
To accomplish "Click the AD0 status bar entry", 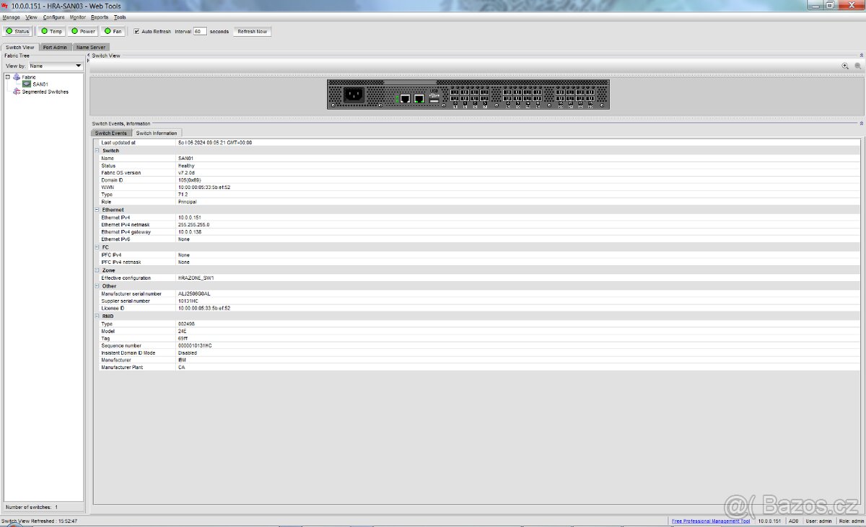I will pos(794,521).
